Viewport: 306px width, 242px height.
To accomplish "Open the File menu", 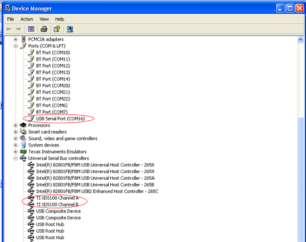I will (11, 19).
